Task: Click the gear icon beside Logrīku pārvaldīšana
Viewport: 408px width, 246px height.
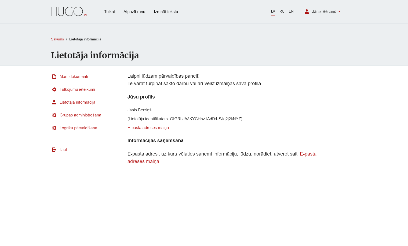Action: (x=54, y=128)
